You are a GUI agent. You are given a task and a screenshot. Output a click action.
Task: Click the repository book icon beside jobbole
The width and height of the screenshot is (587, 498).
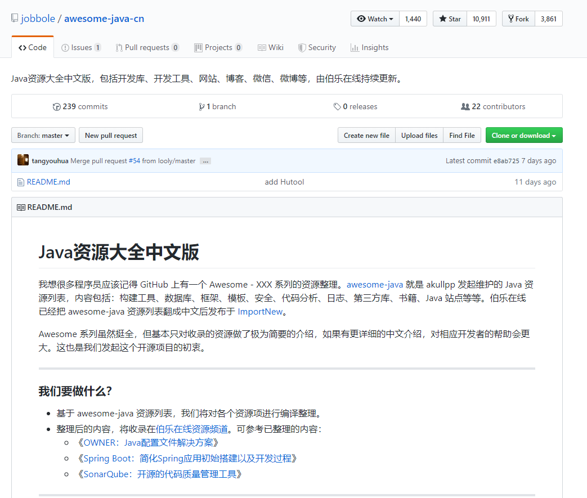point(15,18)
